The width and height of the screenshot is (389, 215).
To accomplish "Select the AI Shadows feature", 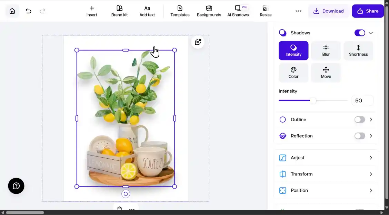I will [x=238, y=11].
